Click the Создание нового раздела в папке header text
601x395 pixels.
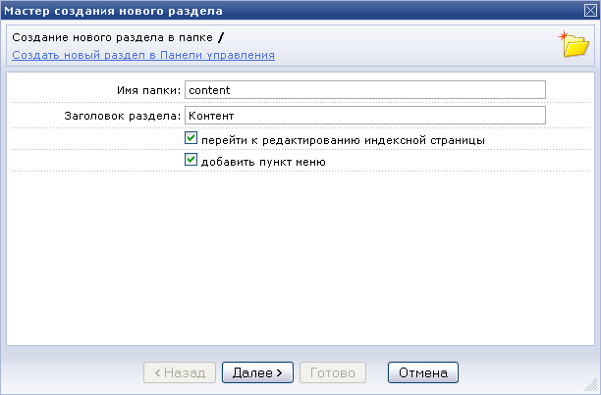tap(112, 37)
